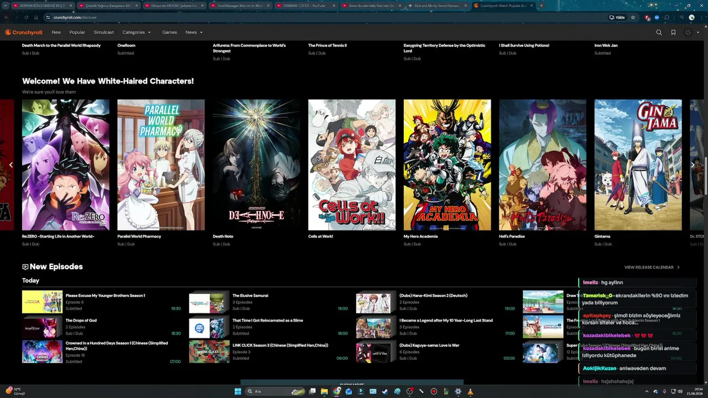Screen dimensions: 708x398
Task: Open the New menu item
Action: coord(56,33)
